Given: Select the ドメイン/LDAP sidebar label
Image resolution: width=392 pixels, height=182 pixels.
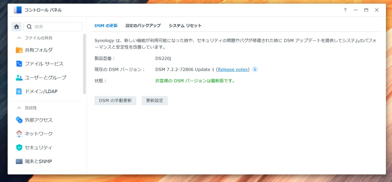Looking at the screenshot, I should 41,91.
